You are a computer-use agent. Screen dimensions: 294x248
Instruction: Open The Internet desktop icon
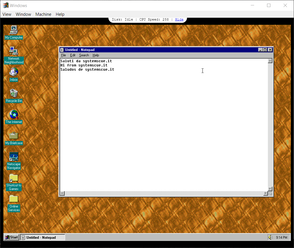click(14, 117)
